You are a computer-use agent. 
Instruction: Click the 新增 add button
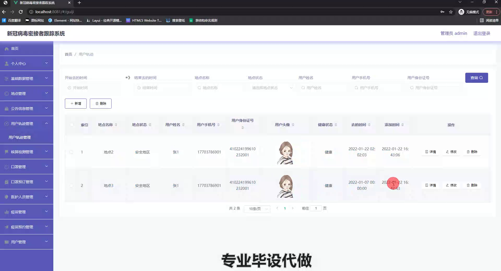point(76,103)
